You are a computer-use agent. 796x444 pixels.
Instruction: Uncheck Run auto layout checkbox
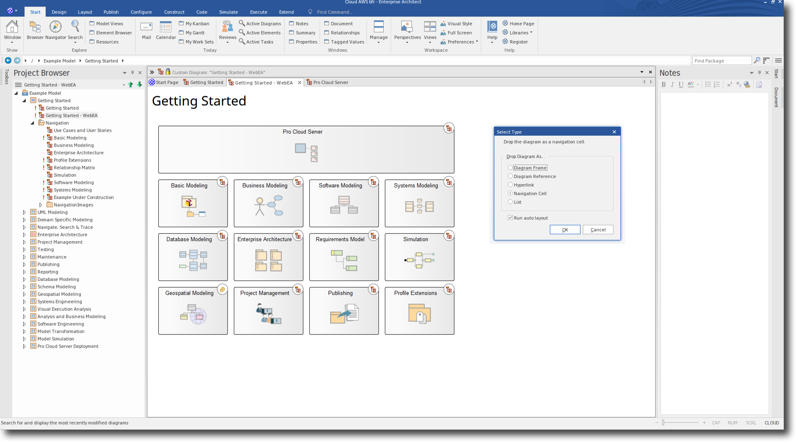(x=510, y=218)
